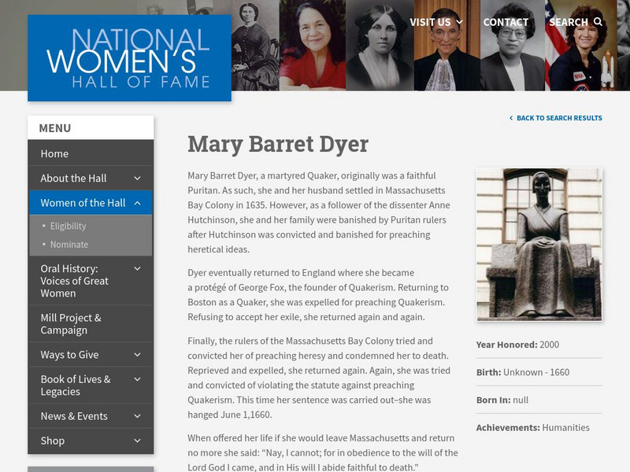Click the Visit Us header link

click(430, 22)
